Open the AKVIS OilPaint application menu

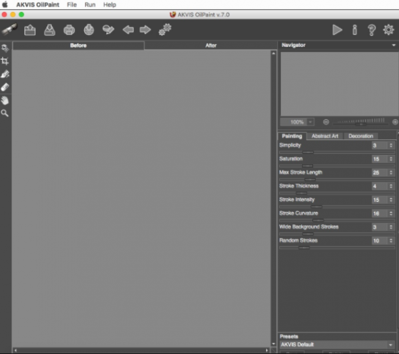(38, 5)
